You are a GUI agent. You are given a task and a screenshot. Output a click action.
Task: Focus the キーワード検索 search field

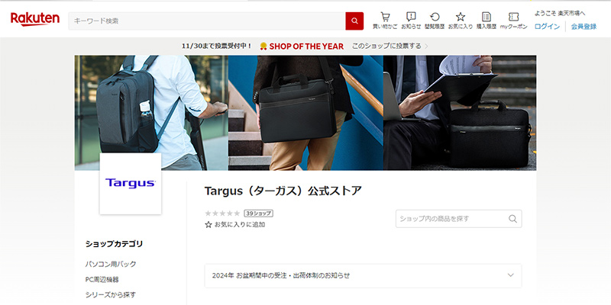[207, 21]
